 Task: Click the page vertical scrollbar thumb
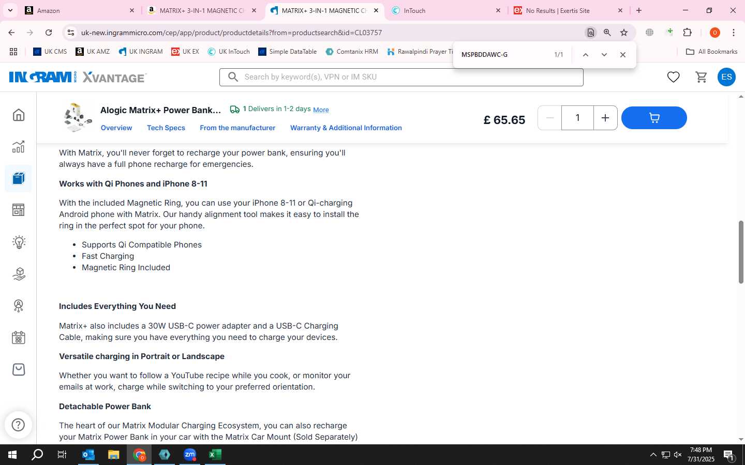[741, 252]
